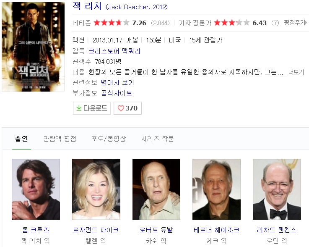This screenshot has height=247, width=309.
Task: Open the 포토/동영상 tab
Action: 109,139
